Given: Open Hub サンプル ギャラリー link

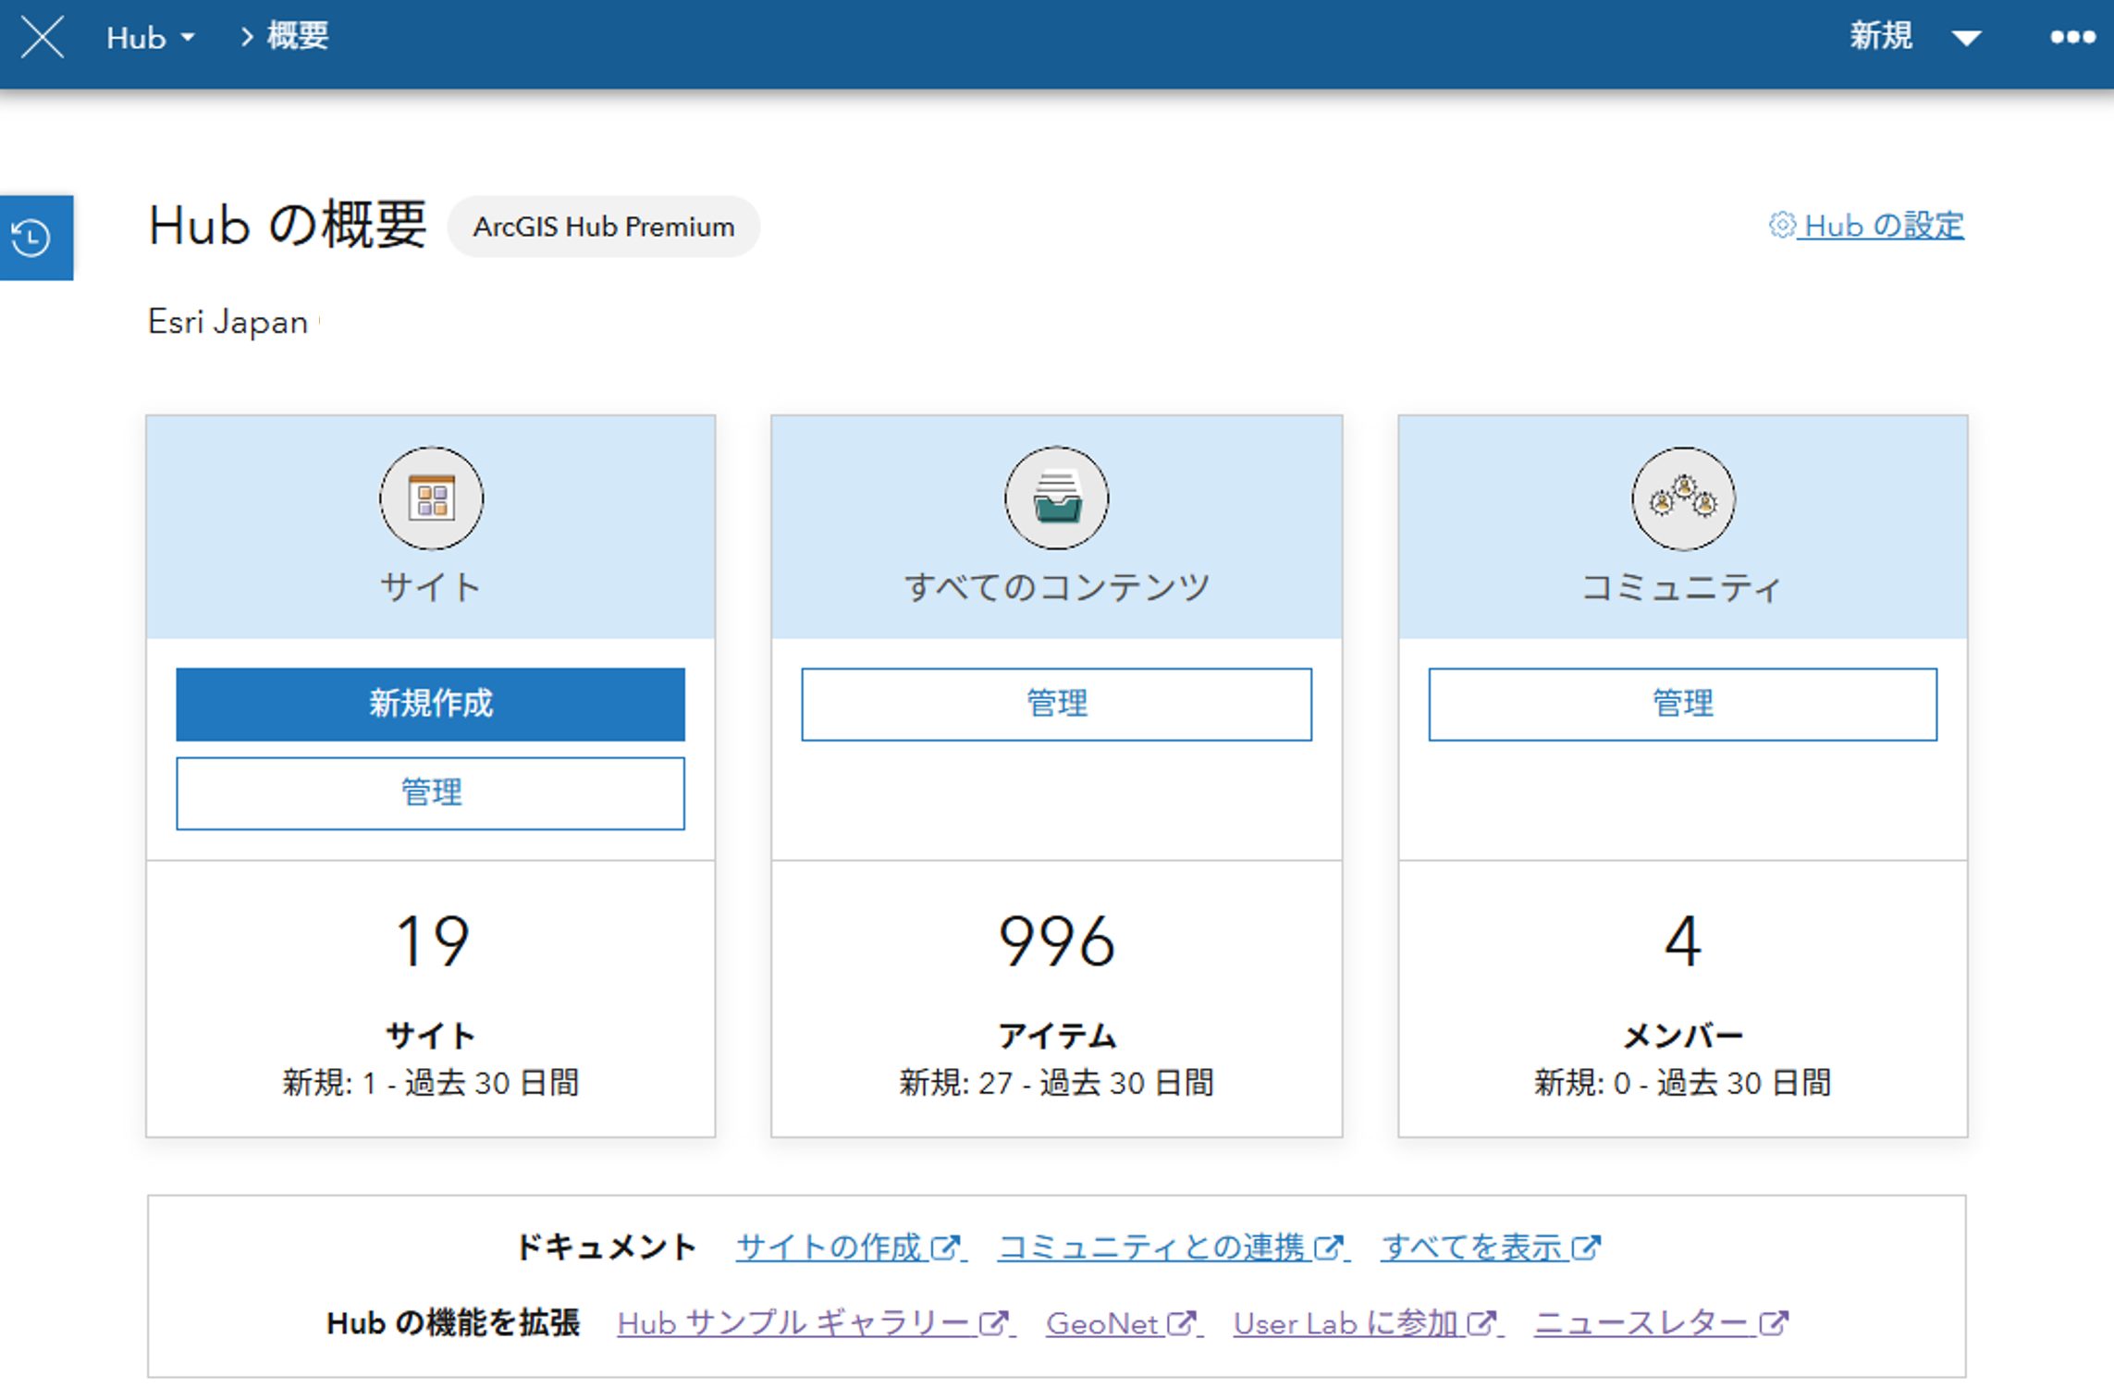Looking at the screenshot, I should point(793,1323).
